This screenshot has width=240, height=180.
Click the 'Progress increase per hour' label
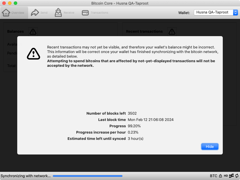coord(101,132)
